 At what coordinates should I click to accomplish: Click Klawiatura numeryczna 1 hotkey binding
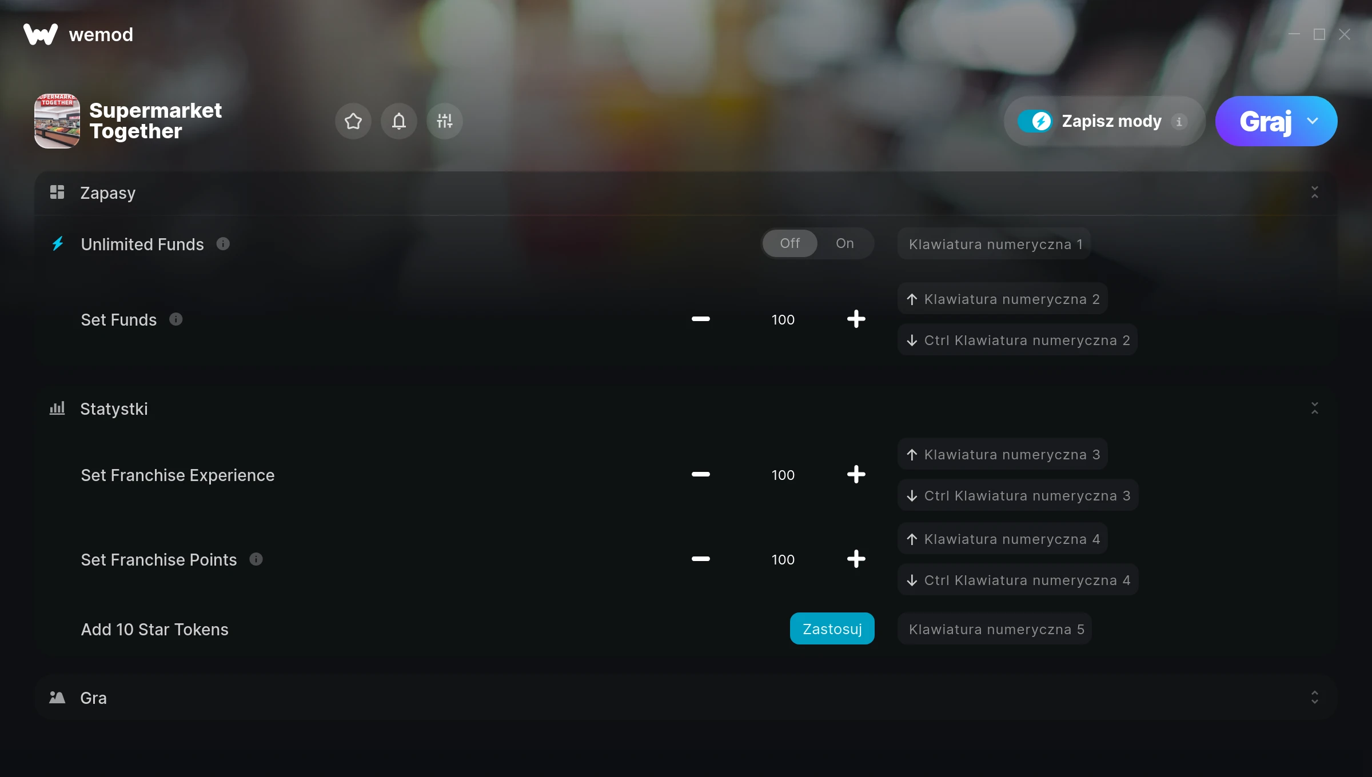click(995, 244)
